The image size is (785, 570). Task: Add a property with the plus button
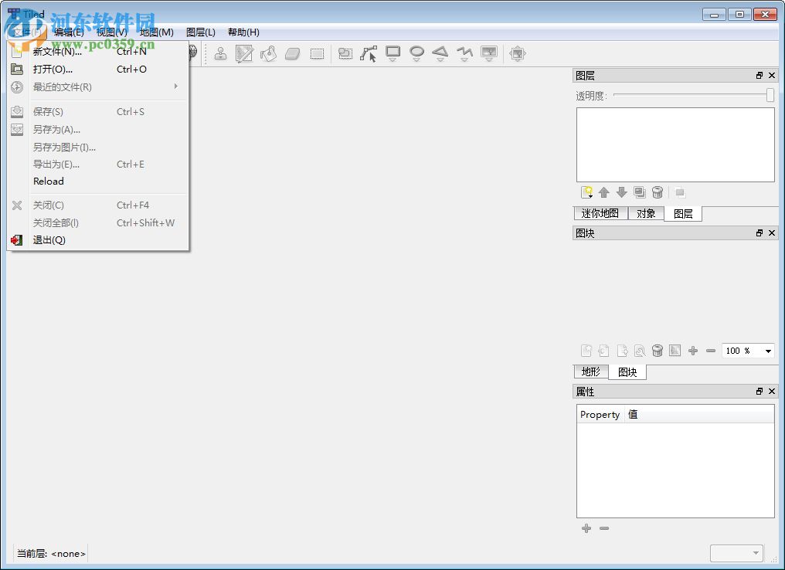click(x=586, y=528)
